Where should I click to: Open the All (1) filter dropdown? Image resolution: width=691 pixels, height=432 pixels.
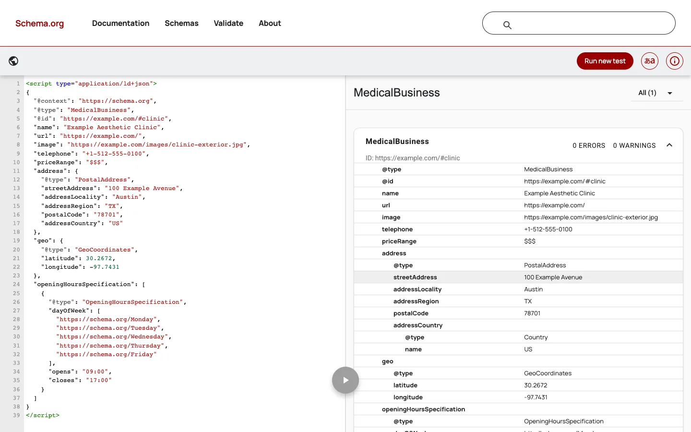tap(656, 93)
